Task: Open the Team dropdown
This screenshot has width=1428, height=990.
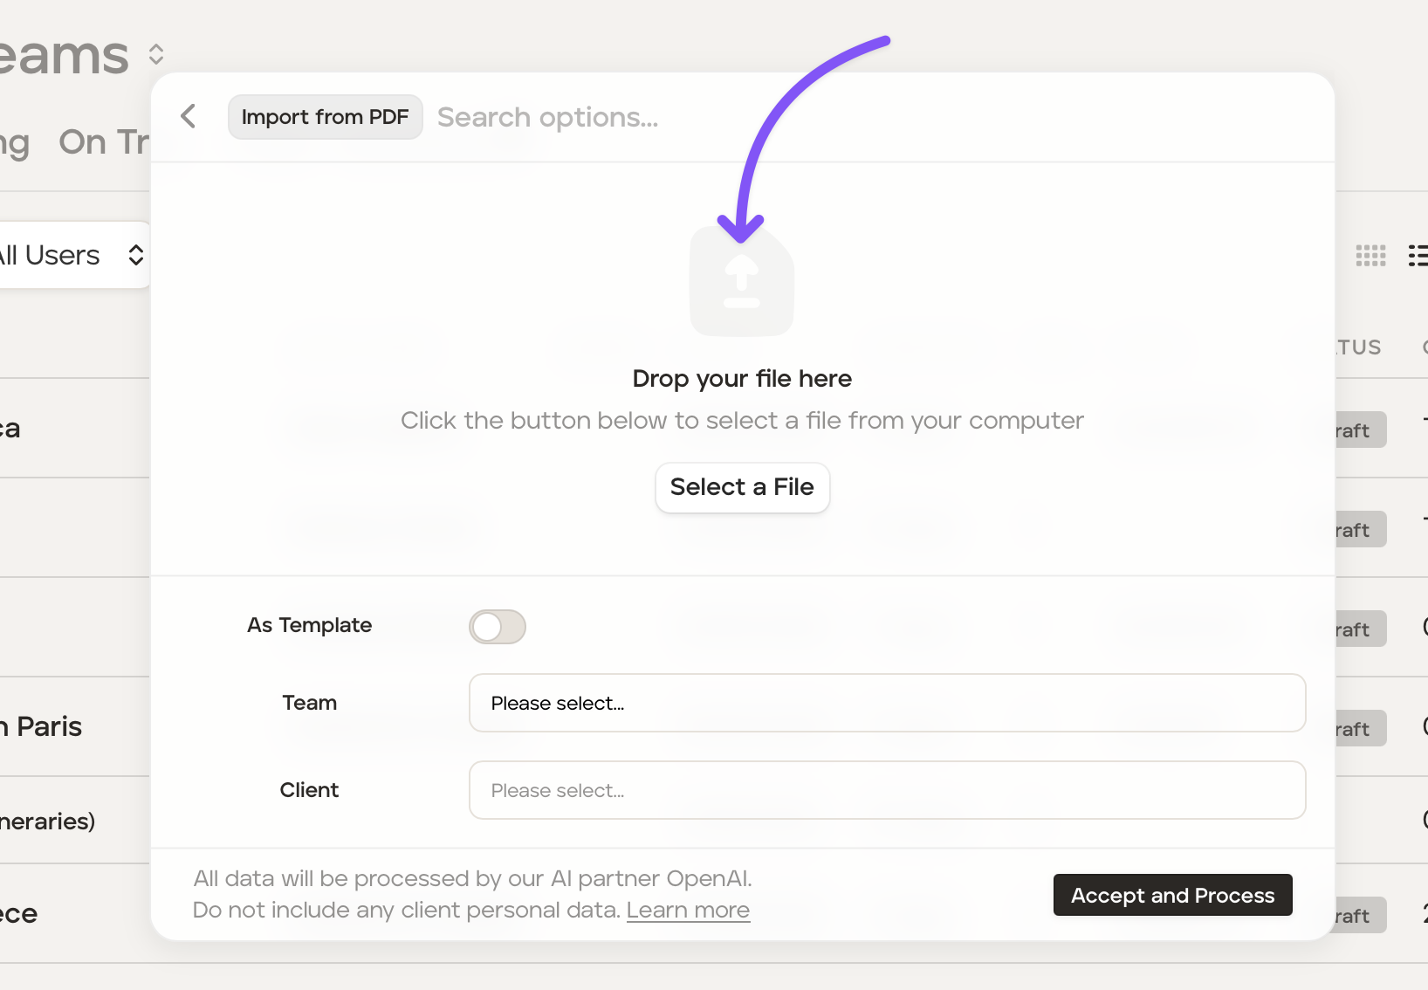Action: 887,703
